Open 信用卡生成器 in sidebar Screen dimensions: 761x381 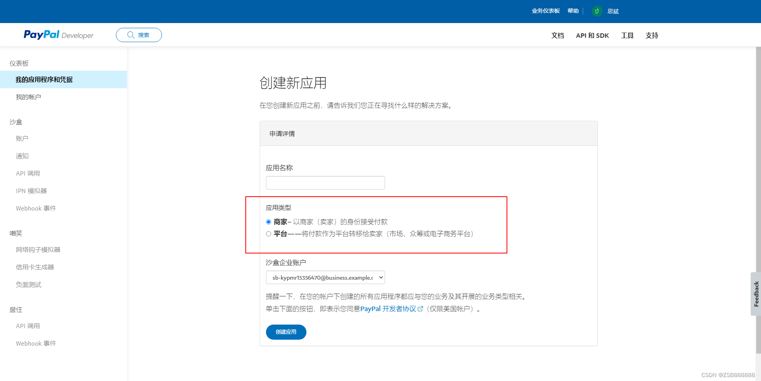35,267
